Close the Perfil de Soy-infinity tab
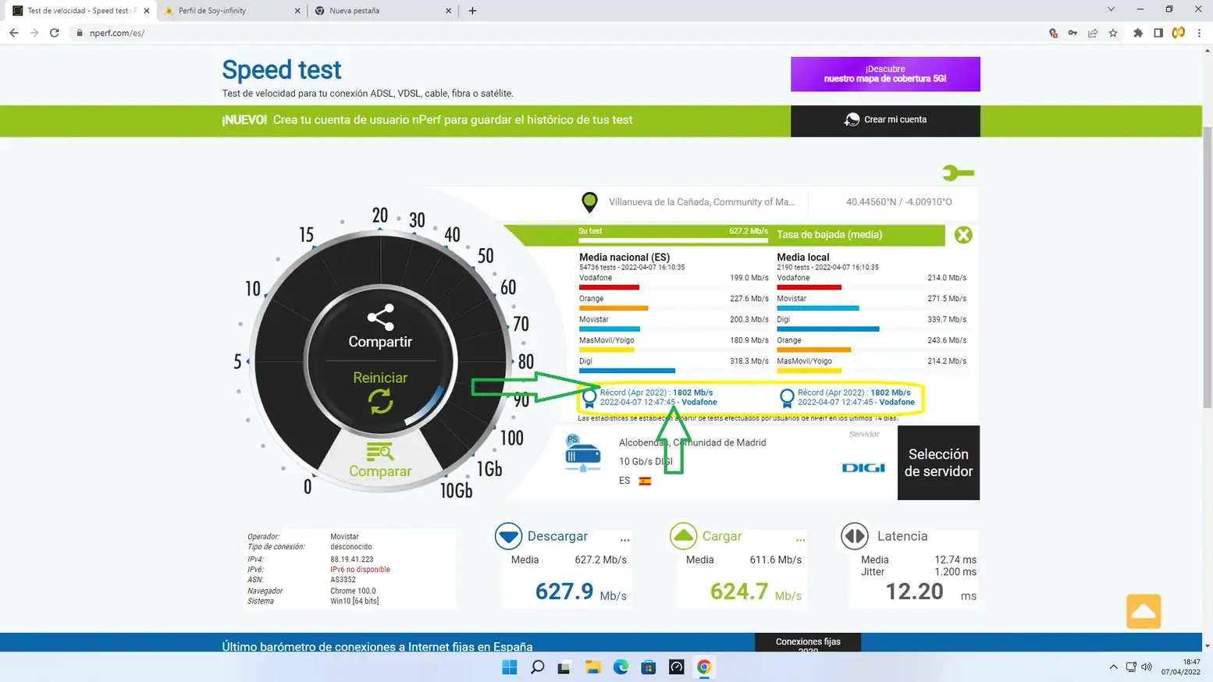This screenshot has width=1213, height=682. point(297,11)
